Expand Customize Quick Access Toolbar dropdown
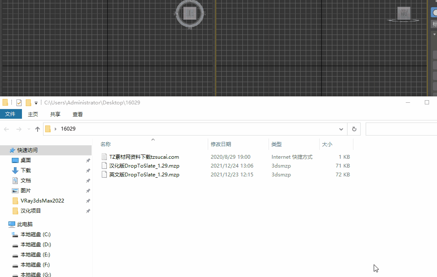 click(x=36, y=103)
